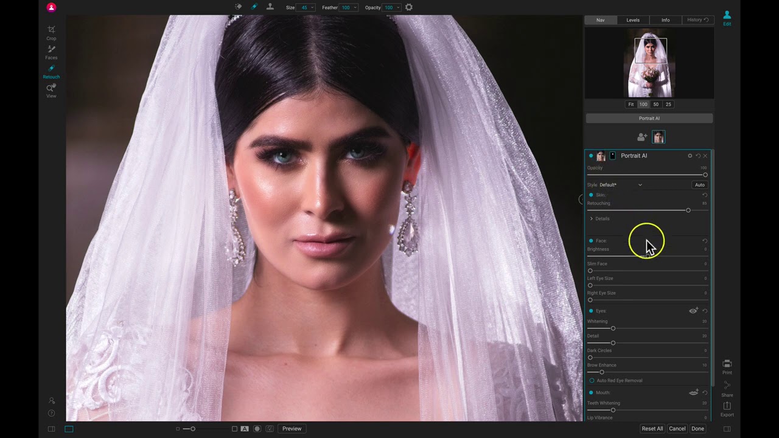The height and width of the screenshot is (438, 779).
Task: Toggle the Skin section on or off
Action: click(591, 195)
